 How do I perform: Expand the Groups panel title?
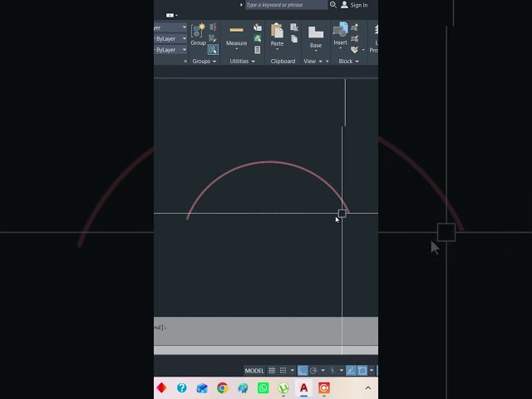point(204,61)
